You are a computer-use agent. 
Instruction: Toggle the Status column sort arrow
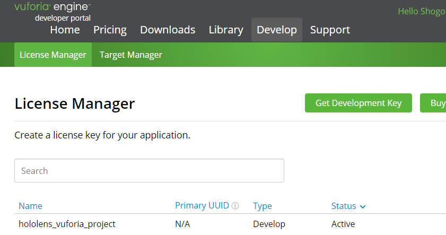point(363,206)
